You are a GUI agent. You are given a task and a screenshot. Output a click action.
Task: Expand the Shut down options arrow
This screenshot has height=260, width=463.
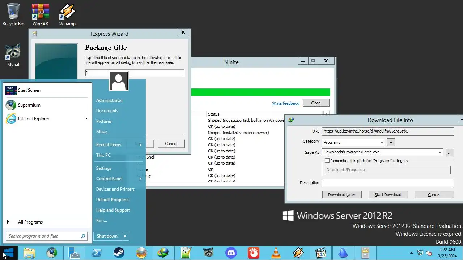(125, 236)
